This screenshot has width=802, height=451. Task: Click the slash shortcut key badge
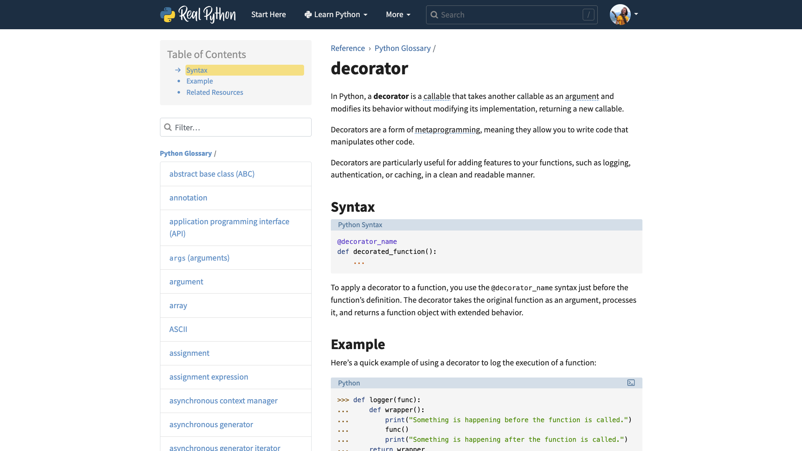coord(588,15)
